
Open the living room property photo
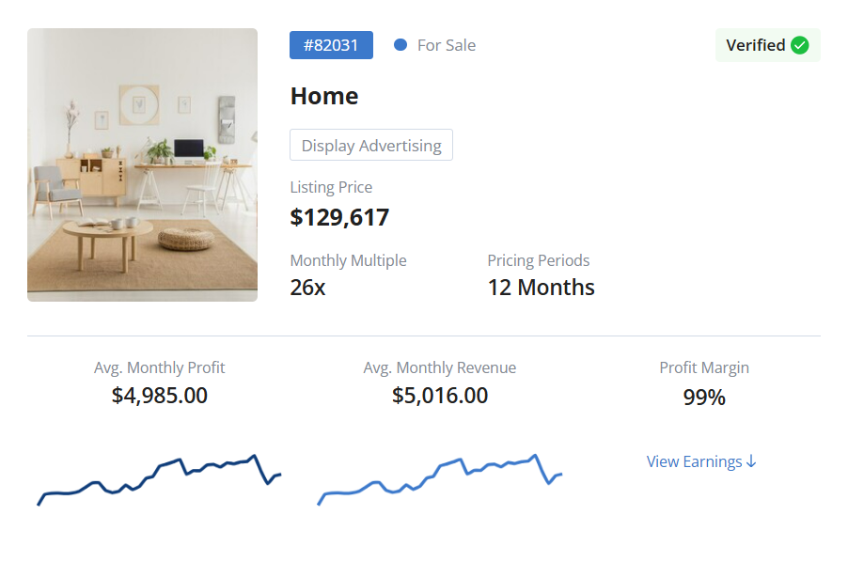coord(142,164)
